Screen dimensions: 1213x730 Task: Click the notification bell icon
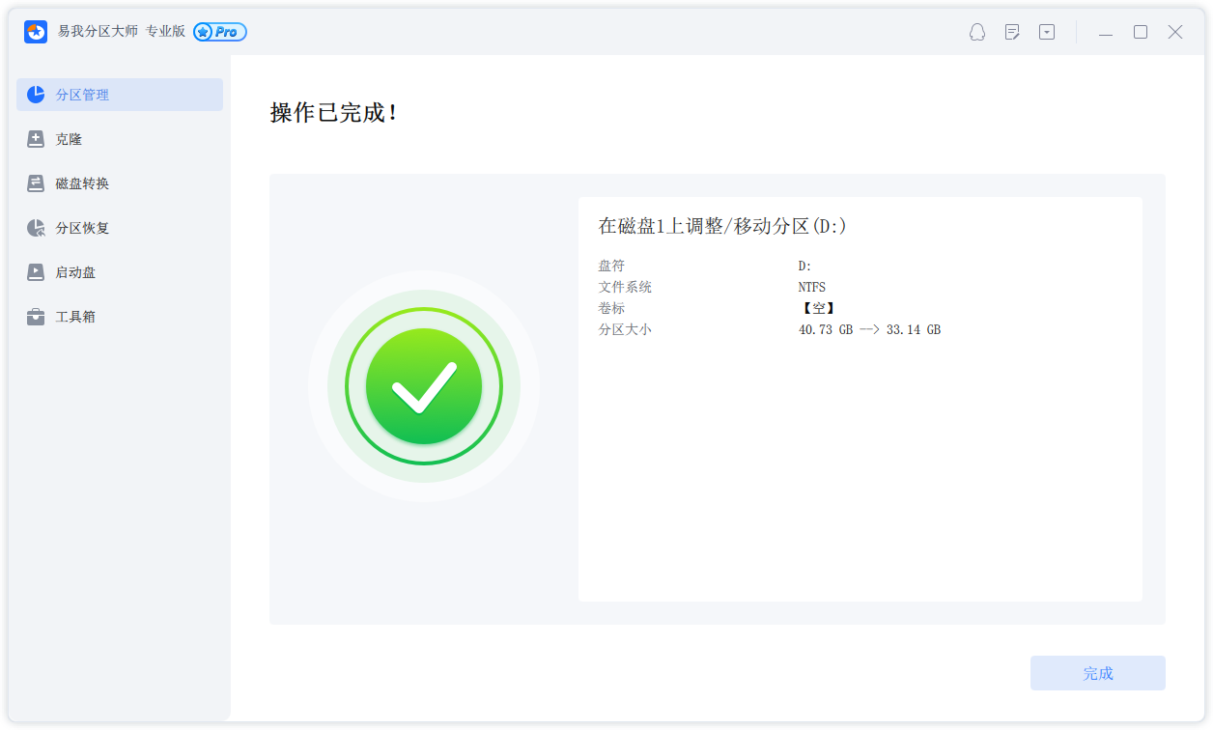click(x=977, y=32)
